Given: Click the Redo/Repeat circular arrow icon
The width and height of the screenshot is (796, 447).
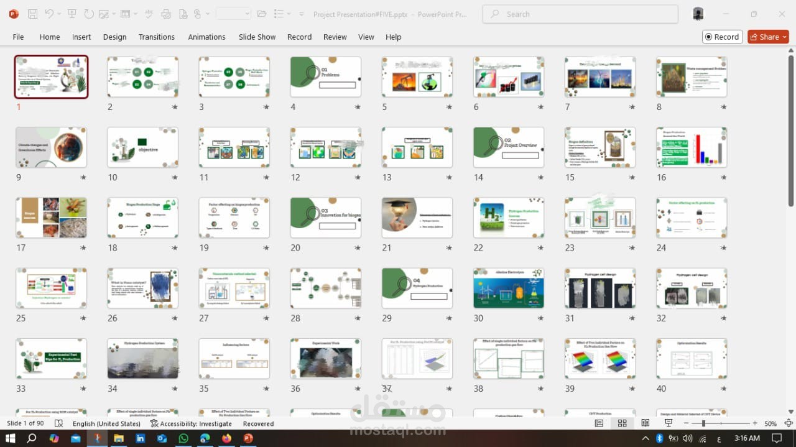Looking at the screenshot, I should pos(88,14).
